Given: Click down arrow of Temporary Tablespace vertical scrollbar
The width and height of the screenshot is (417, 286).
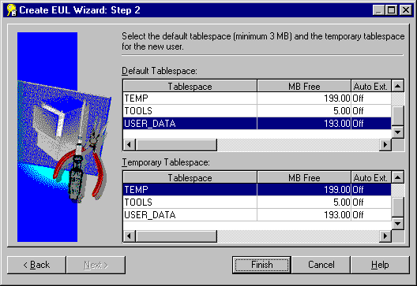Looking at the screenshot, I should tap(398, 224).
